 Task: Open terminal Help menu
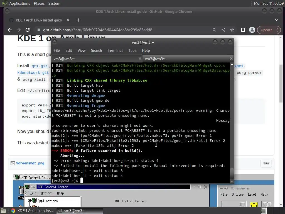pos(146,51)
